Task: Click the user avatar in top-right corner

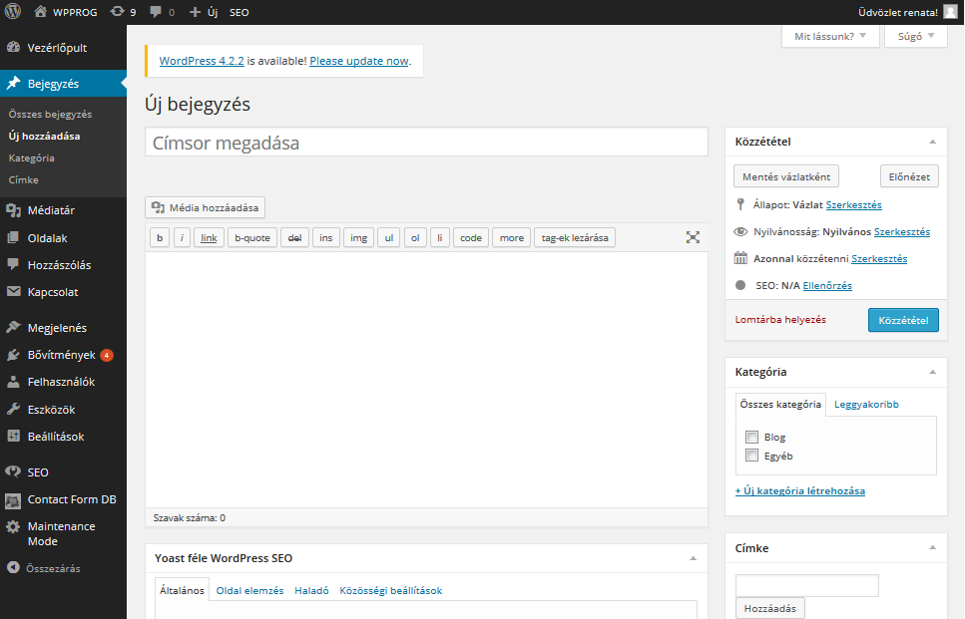Action: point(950,12)
